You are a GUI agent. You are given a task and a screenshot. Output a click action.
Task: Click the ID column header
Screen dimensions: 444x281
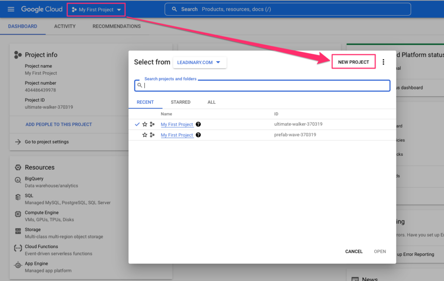(276, 114)
